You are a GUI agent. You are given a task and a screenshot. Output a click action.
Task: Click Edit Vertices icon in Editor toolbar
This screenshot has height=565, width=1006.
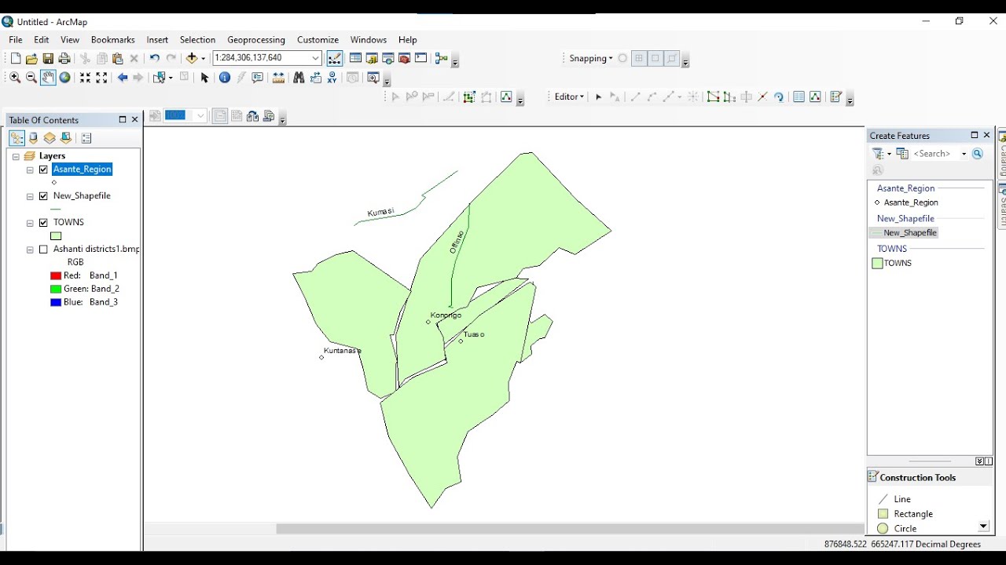click(x=713, y=97)
